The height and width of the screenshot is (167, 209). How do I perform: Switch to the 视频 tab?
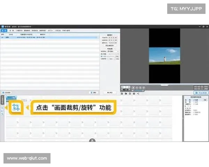(4, 31)
